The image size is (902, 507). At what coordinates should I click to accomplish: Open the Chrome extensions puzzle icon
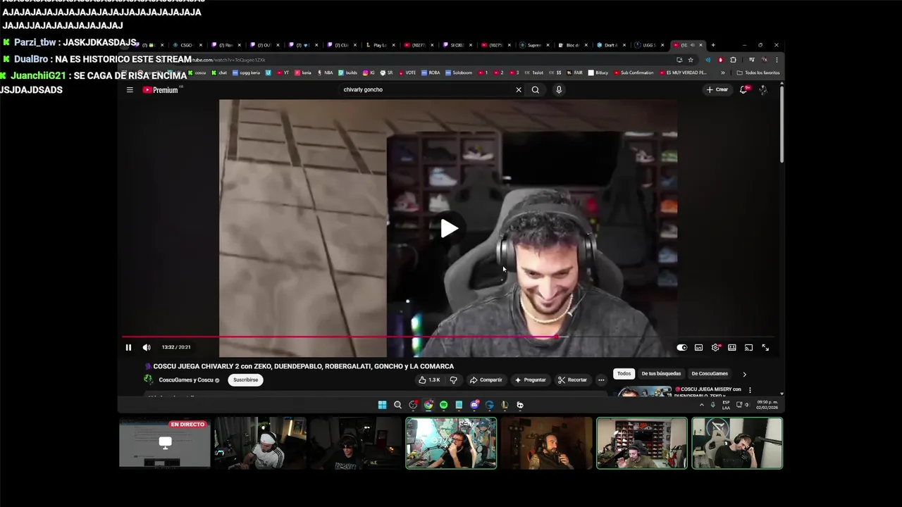pos(733,60)
